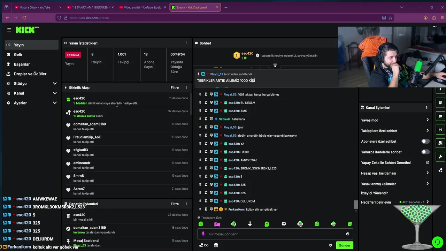Click the notes page widget icon
The width and height of the screenshot is (446, 251).
coord(440,103)
